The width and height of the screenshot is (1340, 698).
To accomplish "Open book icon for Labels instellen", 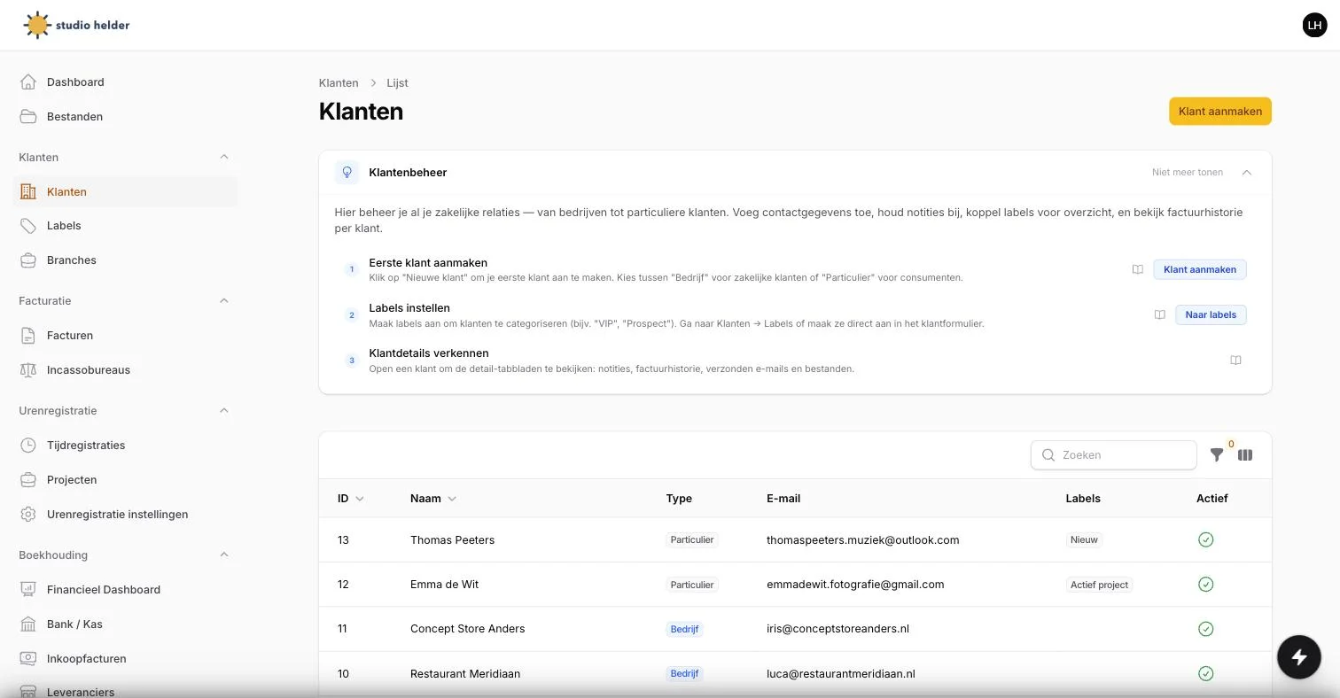I will [1160, 314].
